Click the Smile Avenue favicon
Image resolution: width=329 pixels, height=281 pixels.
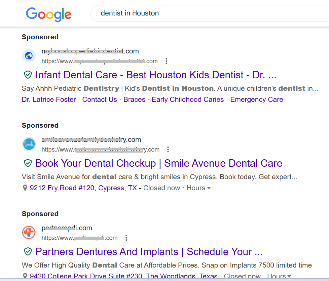(29, 144)
